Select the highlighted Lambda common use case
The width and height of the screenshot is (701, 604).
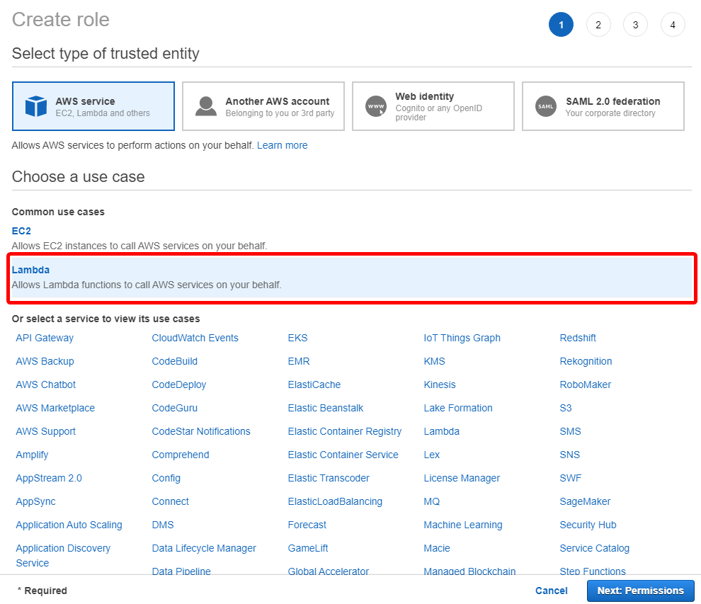(352, 278)
